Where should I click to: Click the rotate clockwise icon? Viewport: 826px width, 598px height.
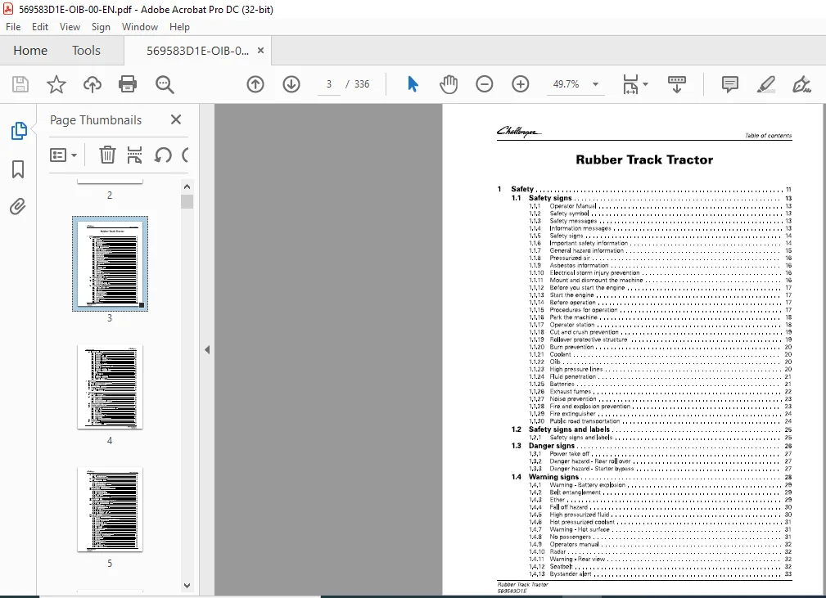point(185,155)
